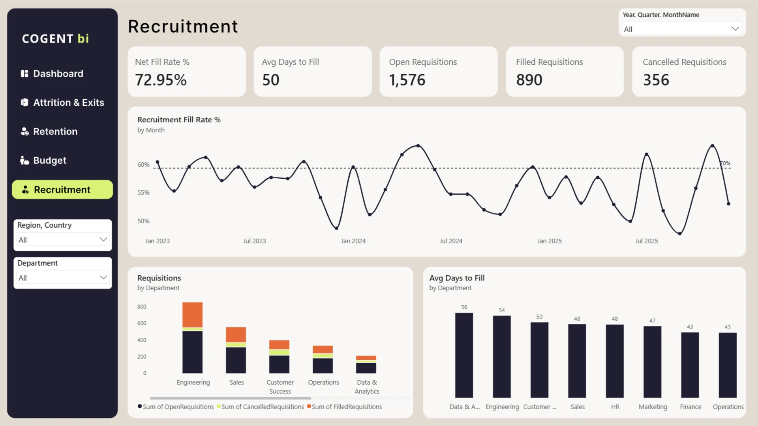Toggle the Sum of FilledRequisitions legend marker

click(309, 406)
